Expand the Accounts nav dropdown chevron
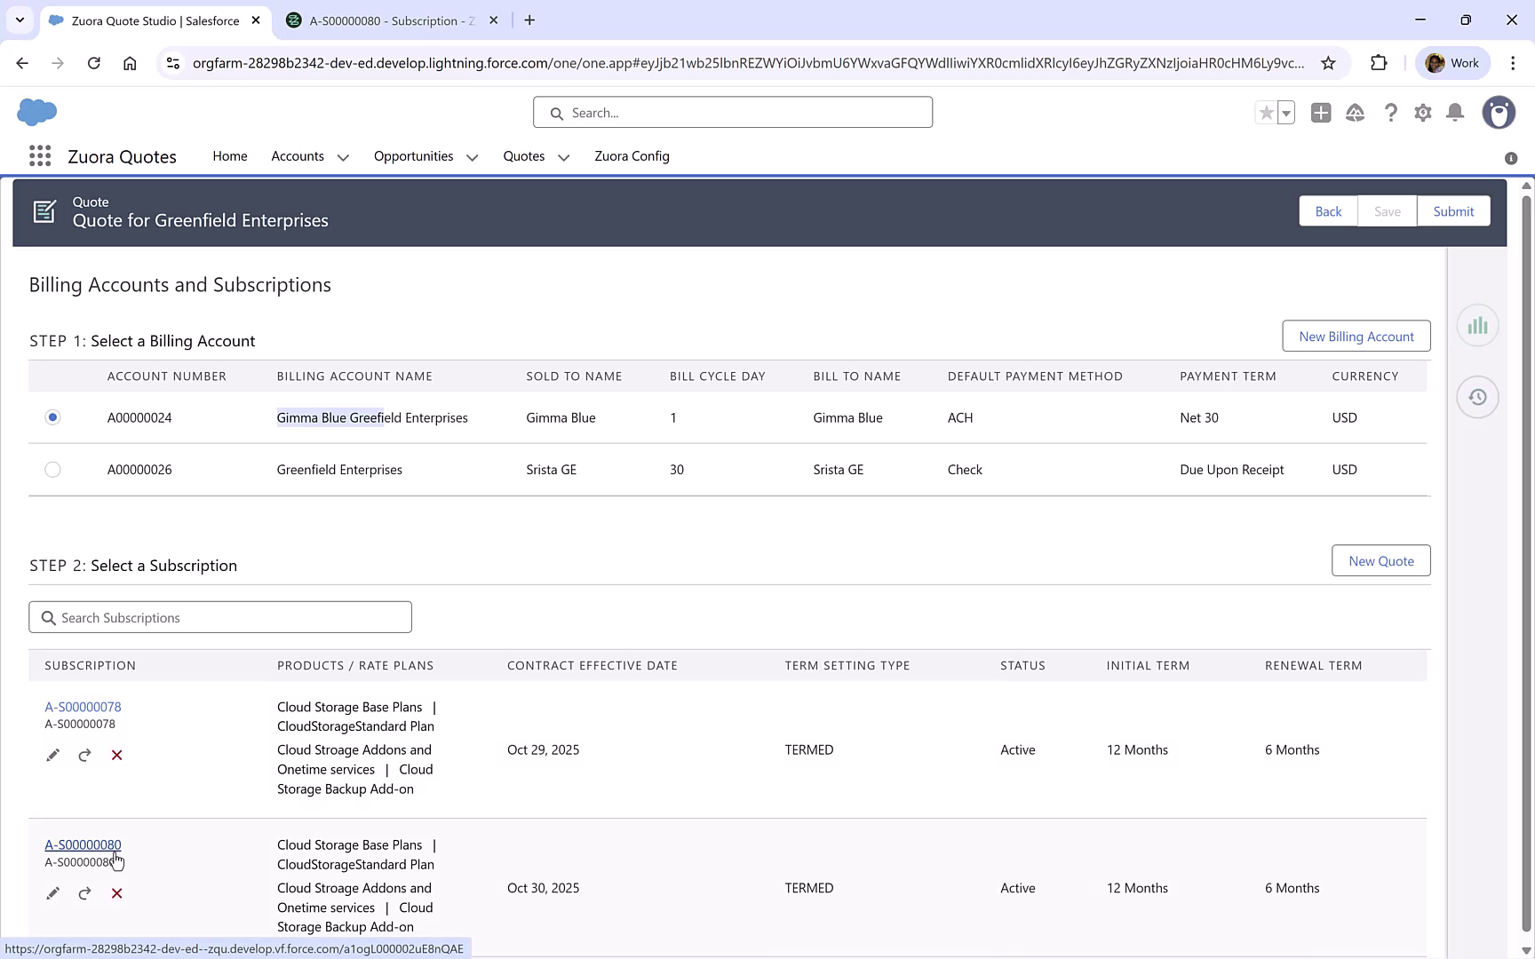This screenshot has height=959, width=1535. (343, 157)
